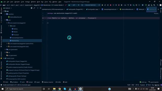Toggle the file read-only lock icon

tap(153, 85)
